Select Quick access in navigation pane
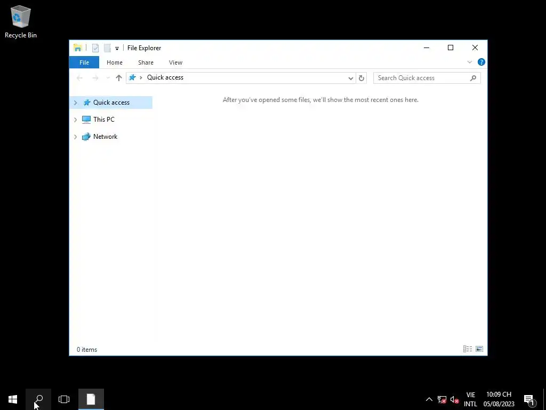 111,102
